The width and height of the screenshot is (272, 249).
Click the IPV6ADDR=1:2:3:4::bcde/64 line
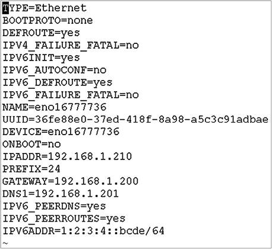point(83,231)
